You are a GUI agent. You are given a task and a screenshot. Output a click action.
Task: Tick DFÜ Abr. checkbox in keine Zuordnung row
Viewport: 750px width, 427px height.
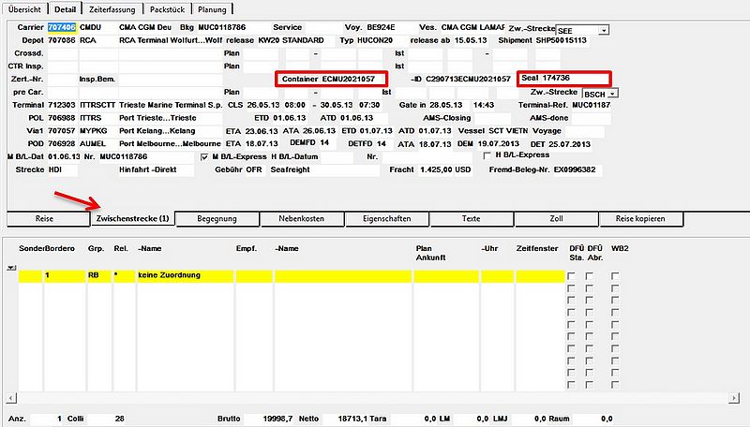pos(590,276)
